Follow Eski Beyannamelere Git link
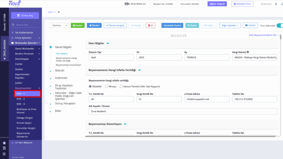This screenshot has height=159, width=283. pyautogui.click(x=264, y=35)
